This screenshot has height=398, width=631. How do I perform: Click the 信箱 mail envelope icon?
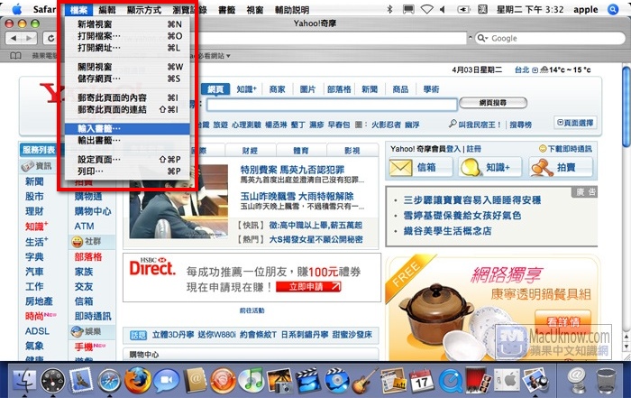(x=400, y=167)
